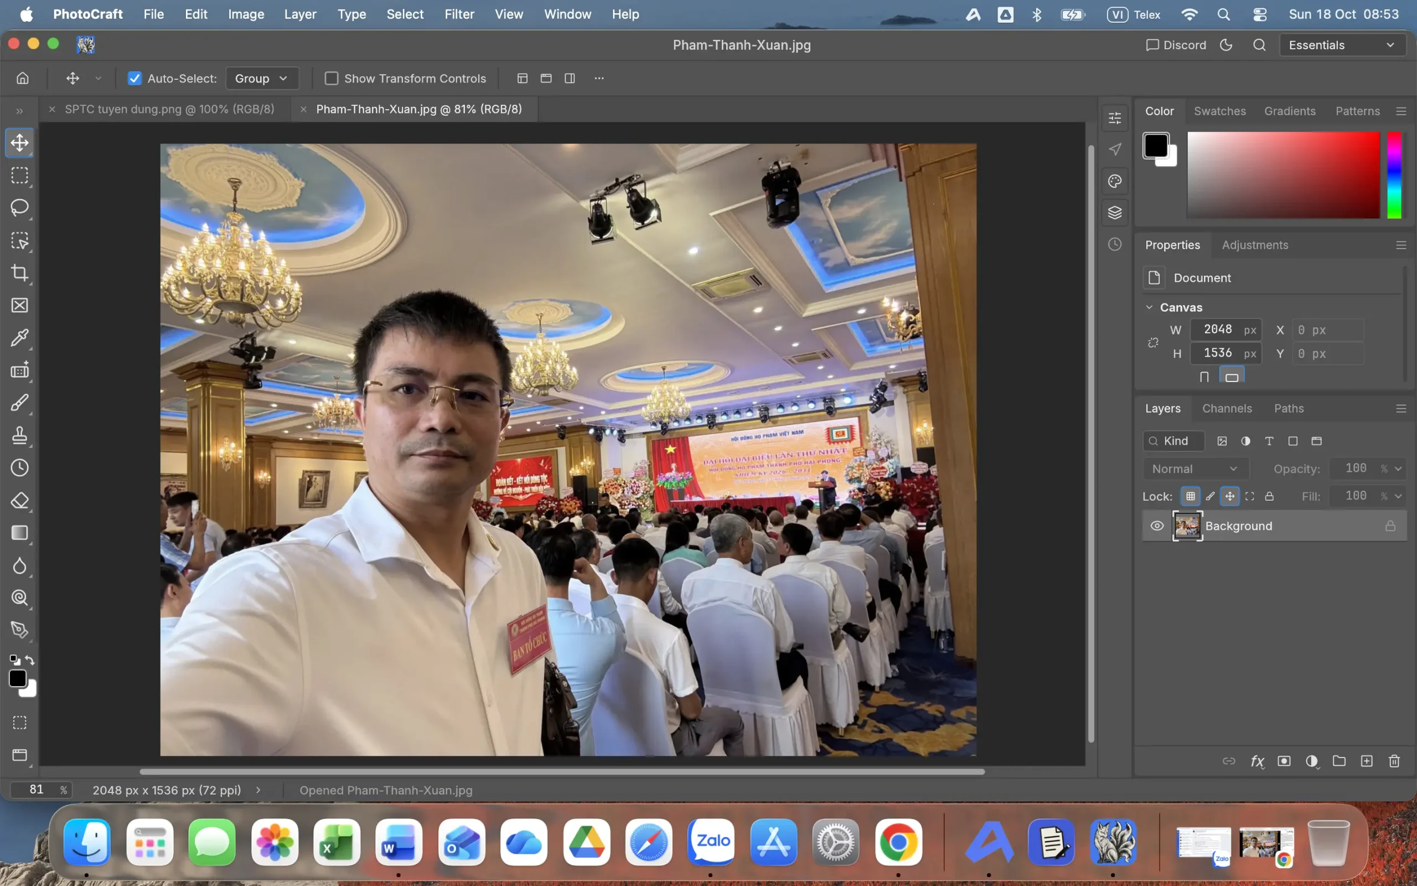The height and width of the screenshot is (886, 1417).
Task: Toggle lock transparent pixels
Action: [1191, 496]
